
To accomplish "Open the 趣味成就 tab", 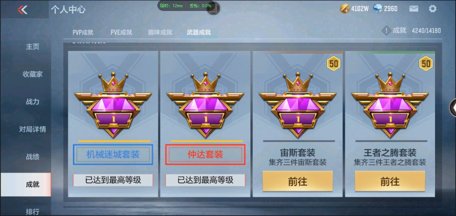I will 160,32.
